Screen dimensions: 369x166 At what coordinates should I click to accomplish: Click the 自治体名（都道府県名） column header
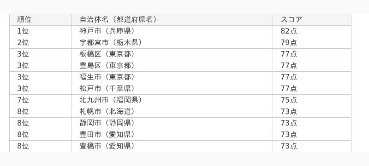click(x=172, y=20)
